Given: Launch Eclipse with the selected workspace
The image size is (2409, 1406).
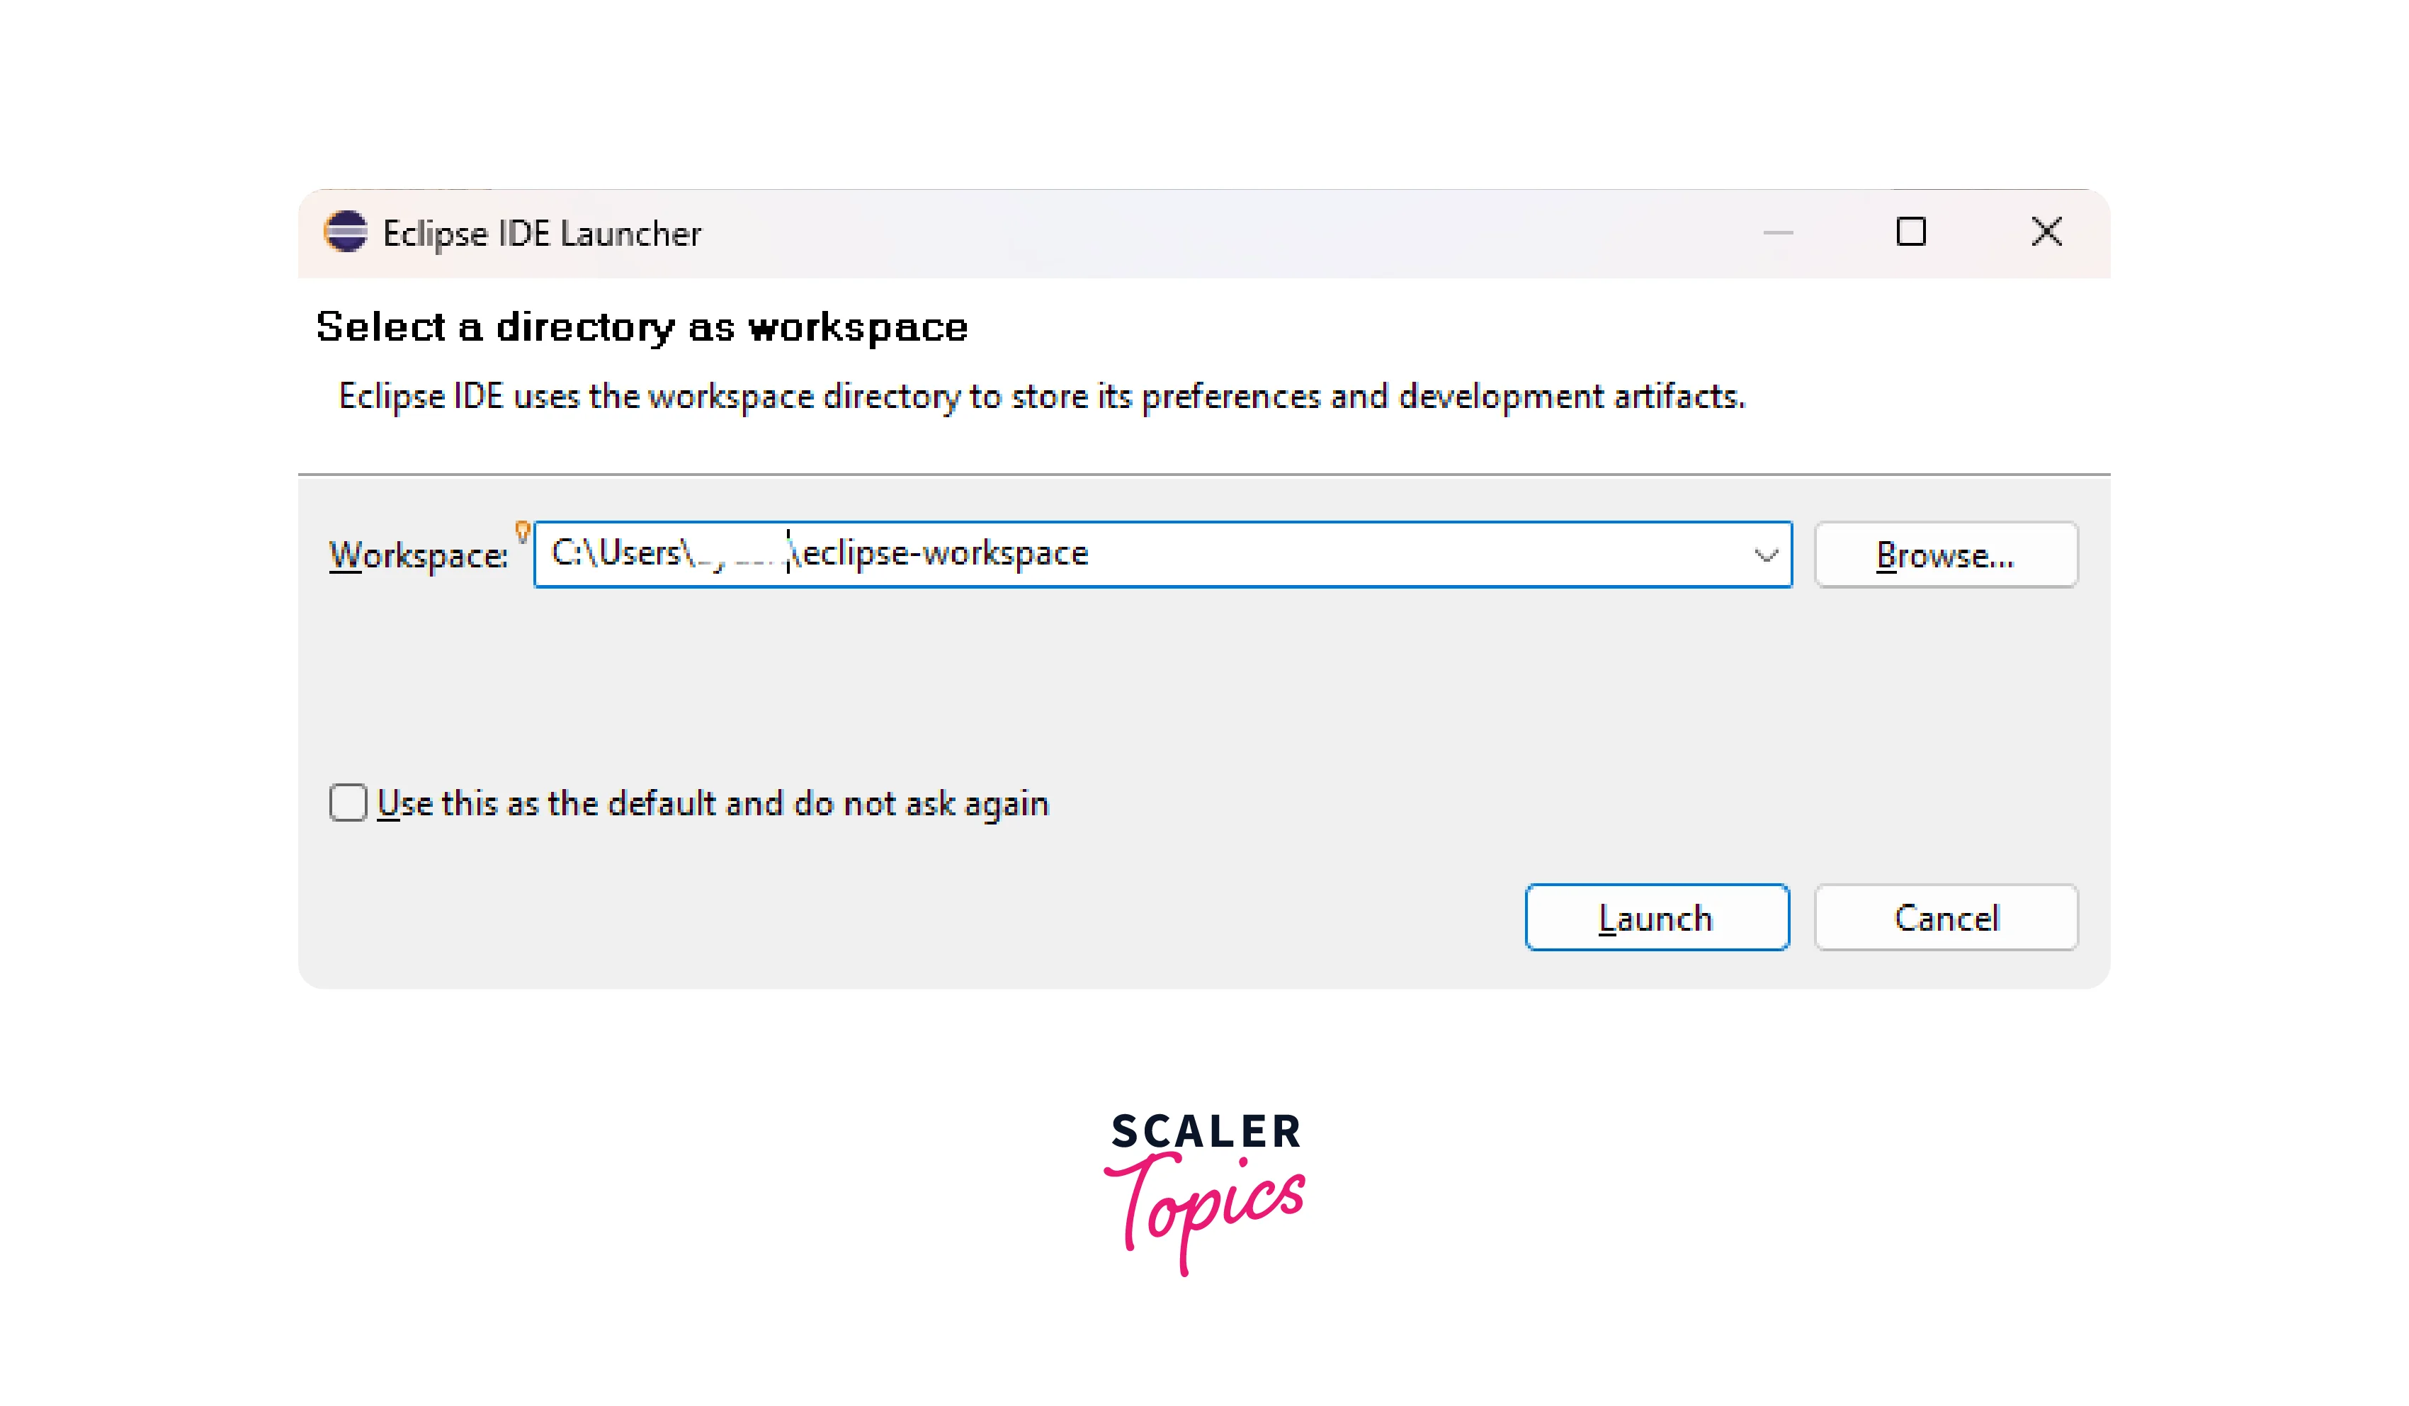Looking at the screenshot, I should click(1657, 917).
